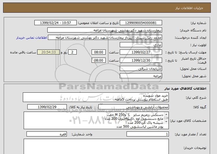
Task: Click the need priority field showing عادی
Action: click(x=145, y=45)
